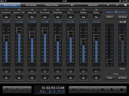Solo the unknown channel 7

6,71
